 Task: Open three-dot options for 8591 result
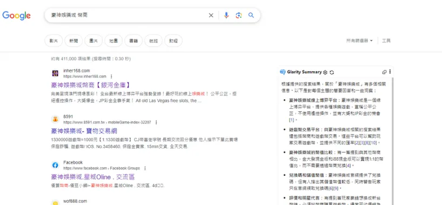156,123
